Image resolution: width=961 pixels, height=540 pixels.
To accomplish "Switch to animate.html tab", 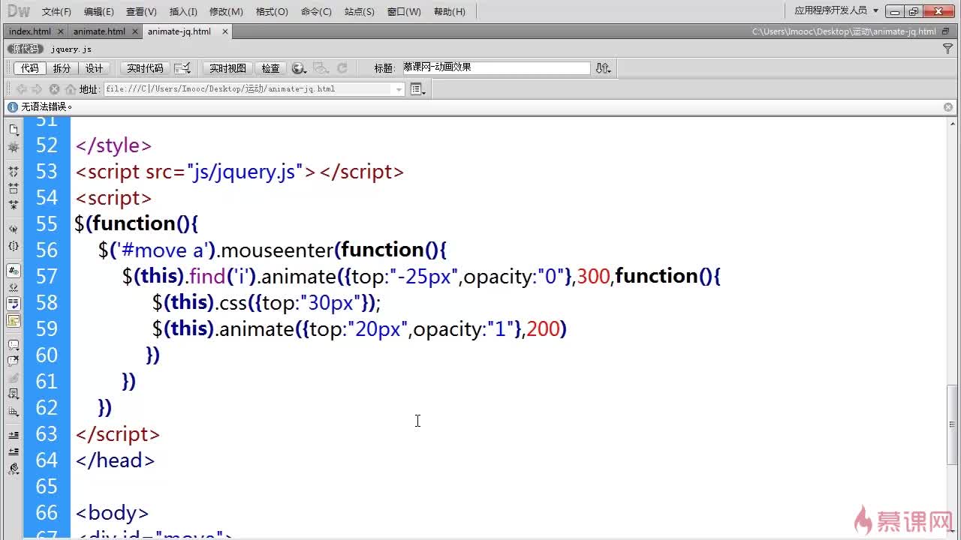I will 99,31.
